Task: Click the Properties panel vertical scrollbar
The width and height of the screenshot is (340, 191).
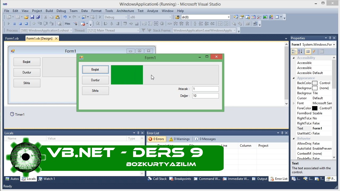Action: [x=334, y=107]
